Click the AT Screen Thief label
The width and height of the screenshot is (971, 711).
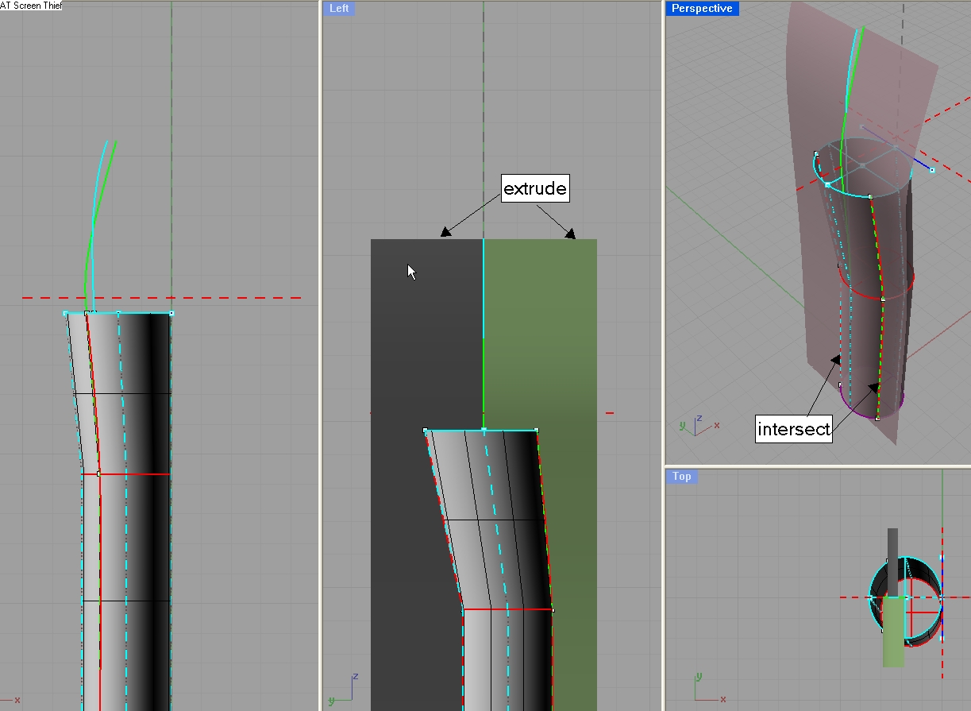[31, 6]
